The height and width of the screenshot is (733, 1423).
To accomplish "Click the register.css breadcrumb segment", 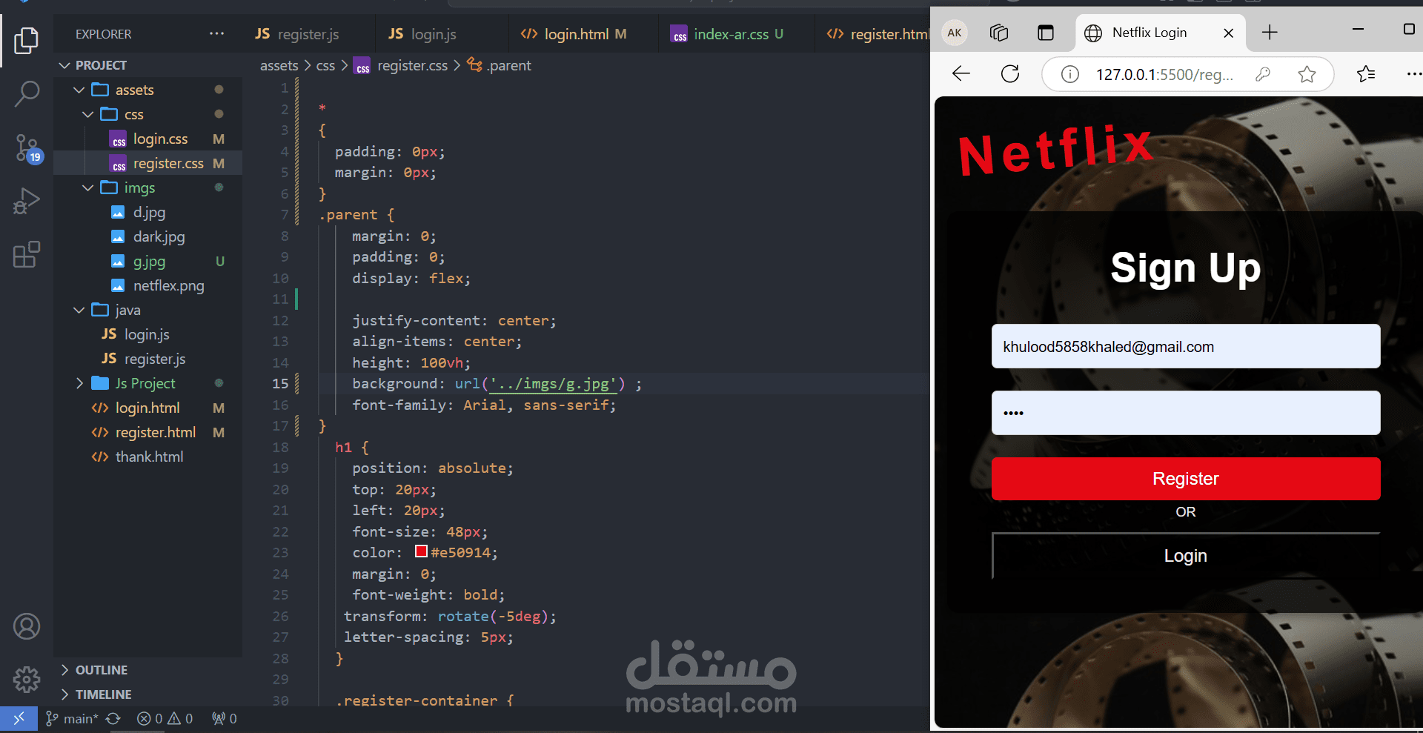I will pyautogui.click(x=401, y=65).
